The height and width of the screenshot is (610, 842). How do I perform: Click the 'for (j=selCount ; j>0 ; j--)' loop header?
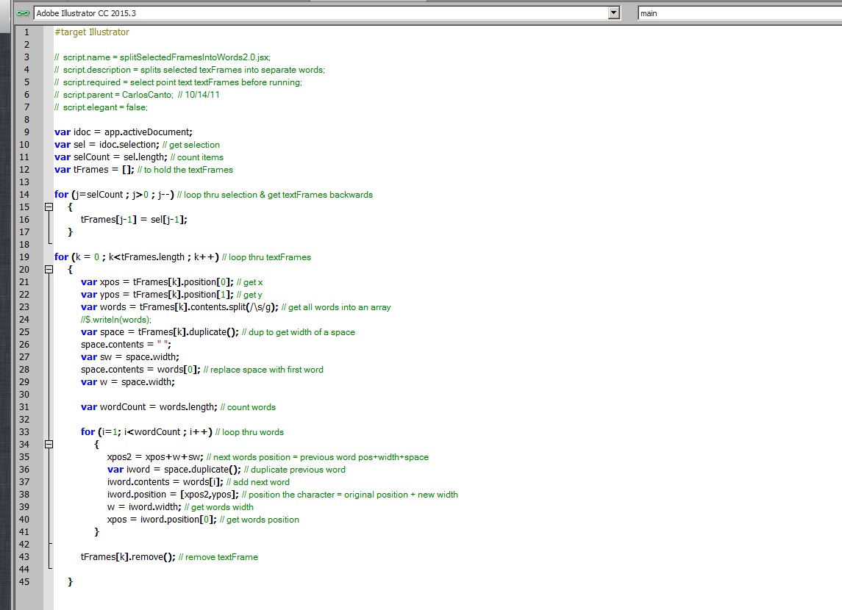[115, 195]
